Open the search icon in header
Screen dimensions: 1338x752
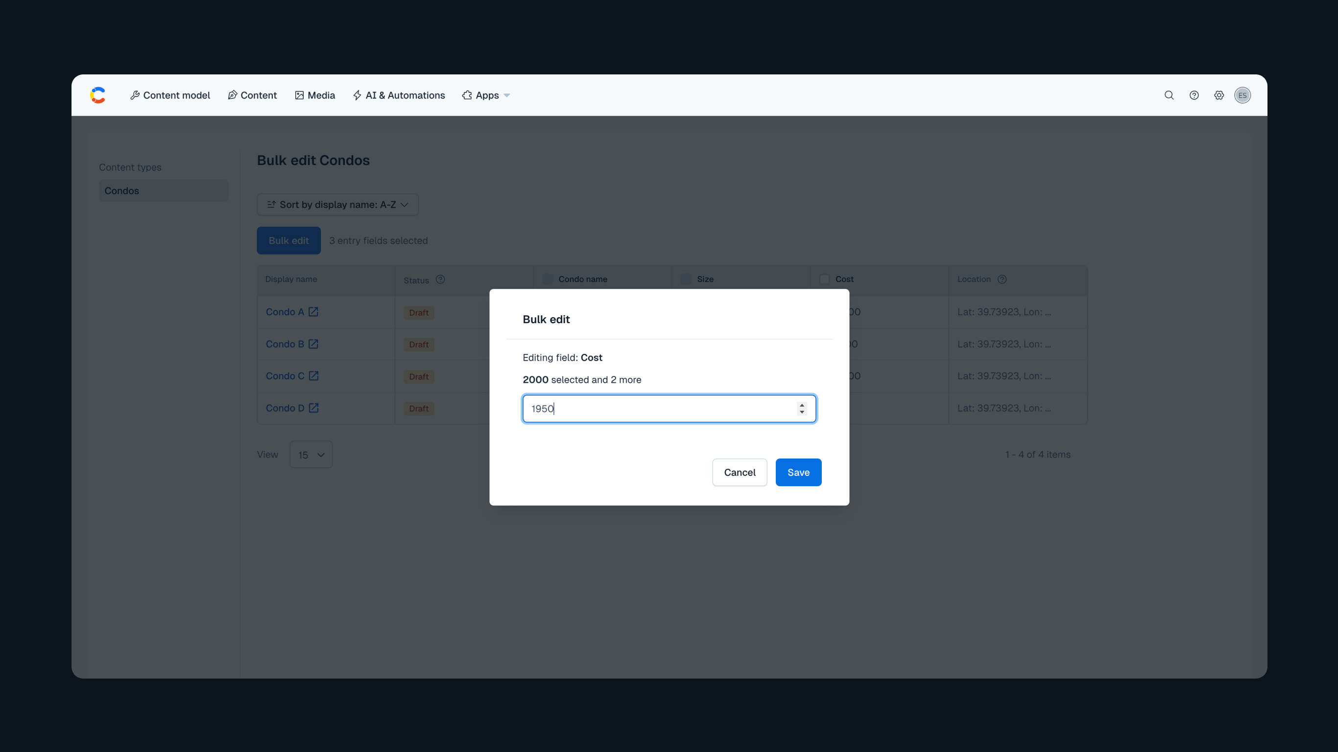[x=1169, y=95]
